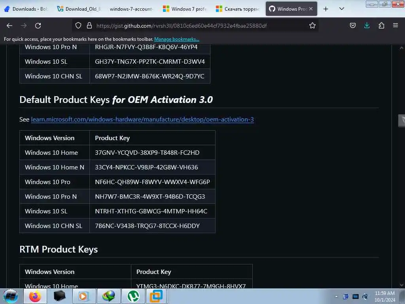Switch to the Скачать торрент tab
Screen dimensions: 405x304
click(237, 9)
